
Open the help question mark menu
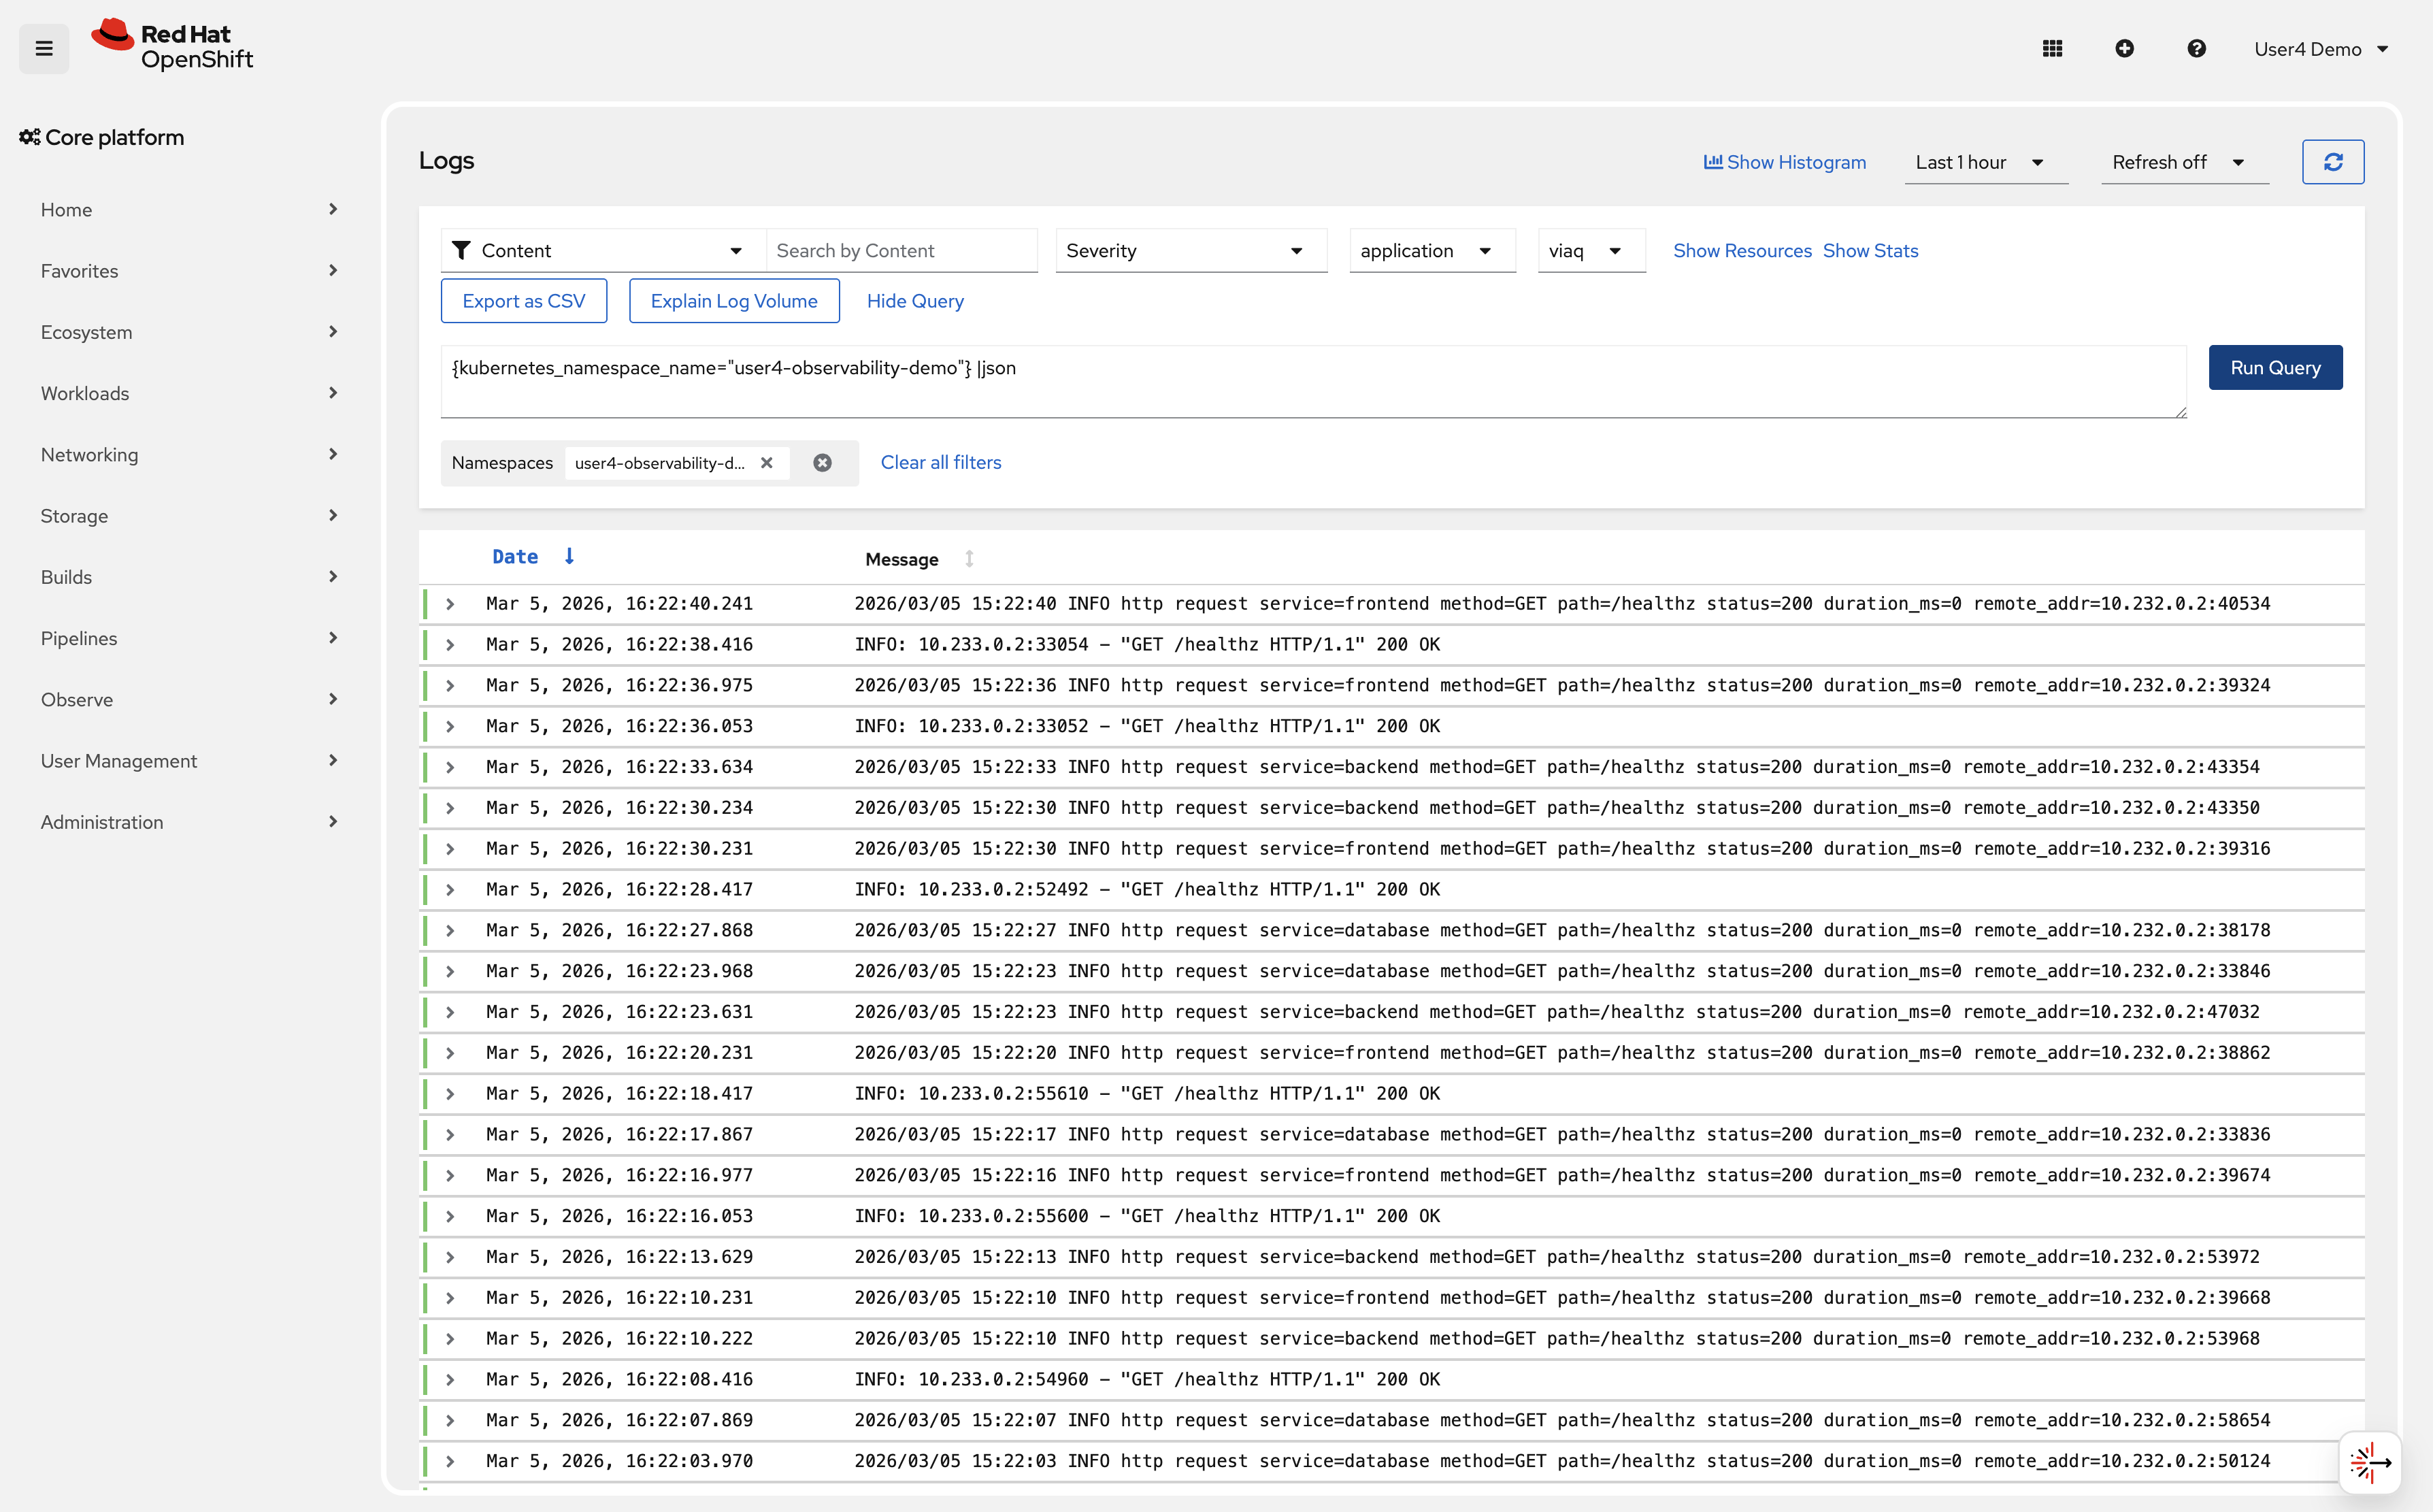click(2196, 48)
